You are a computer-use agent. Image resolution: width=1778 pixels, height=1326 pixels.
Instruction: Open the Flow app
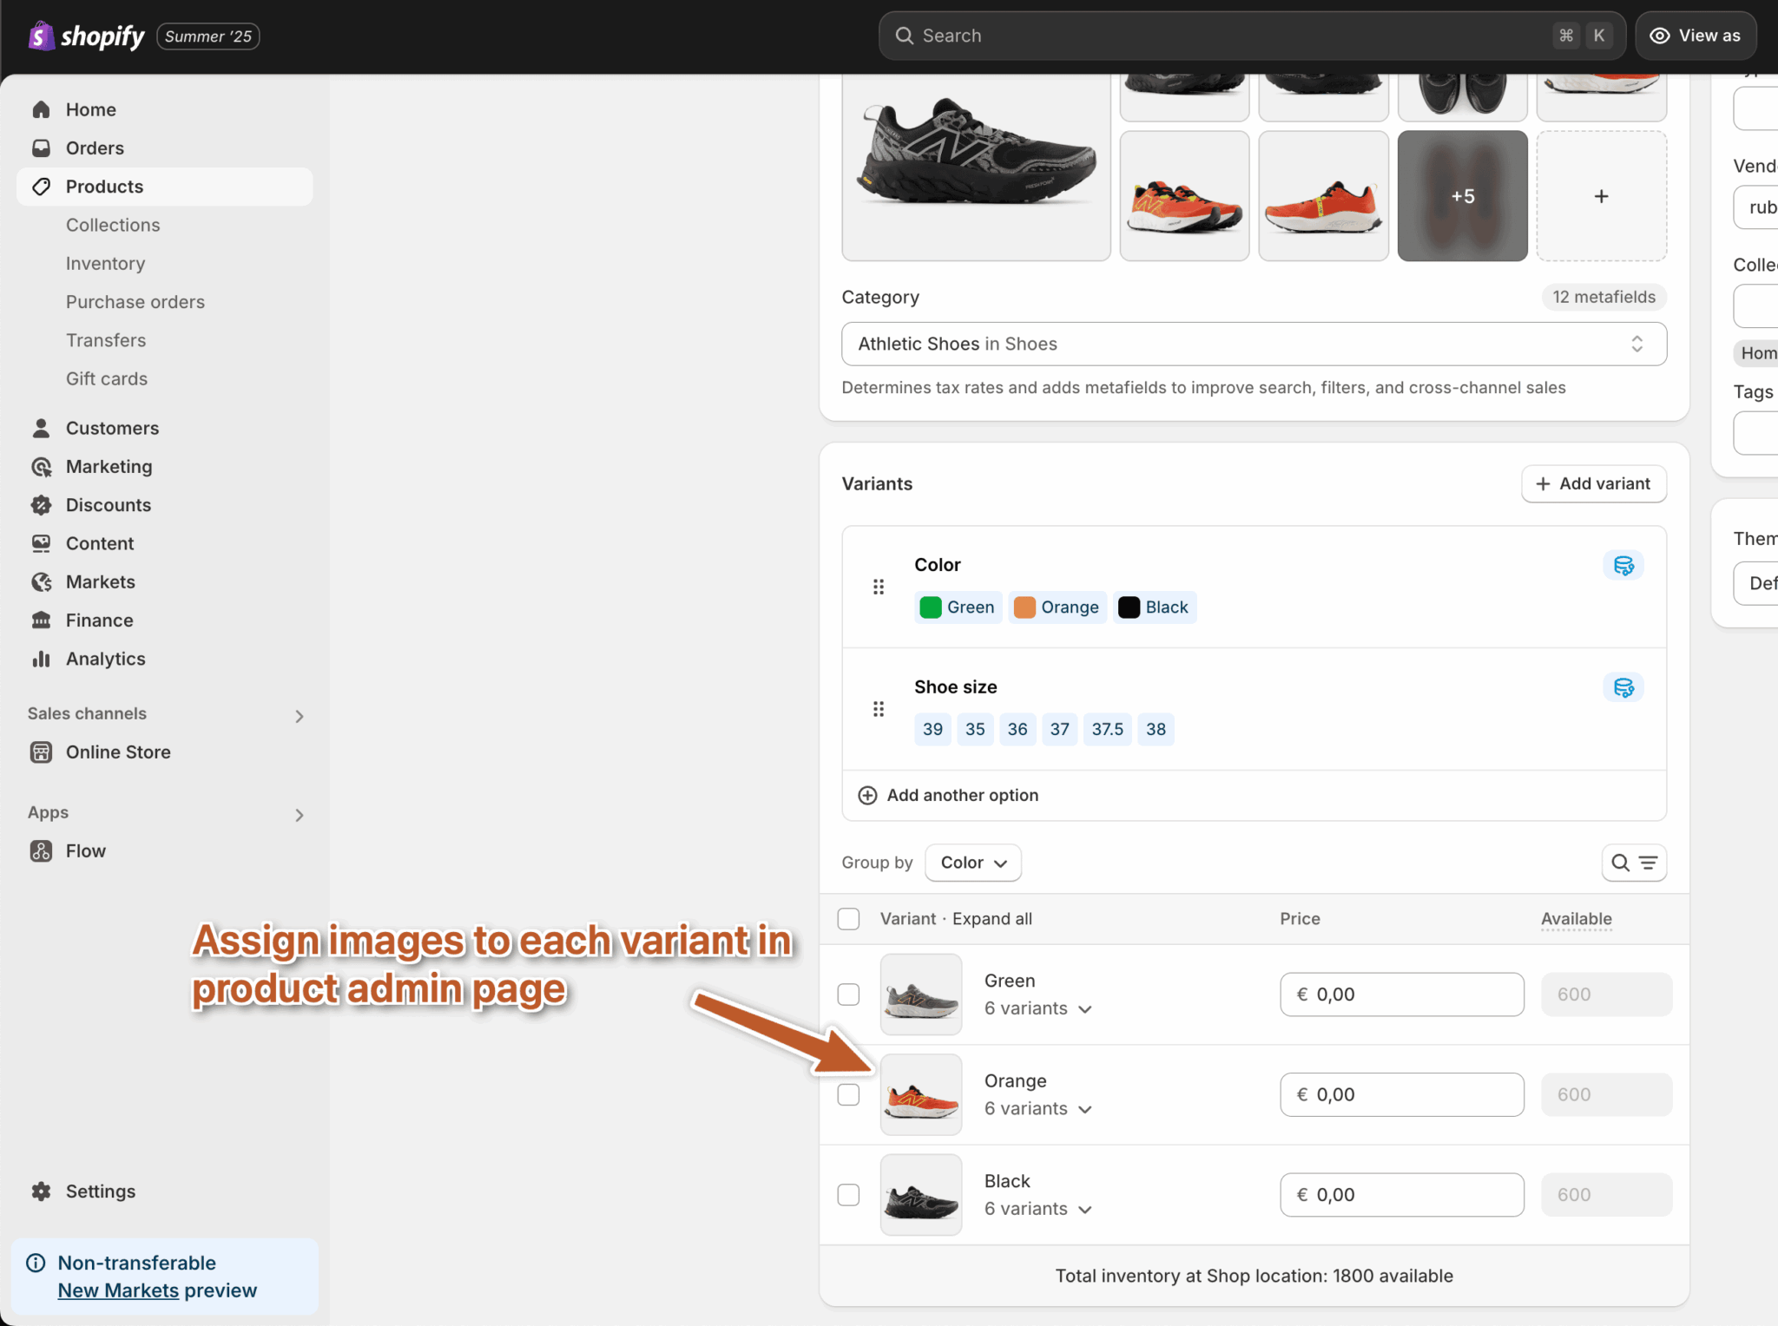84,850
